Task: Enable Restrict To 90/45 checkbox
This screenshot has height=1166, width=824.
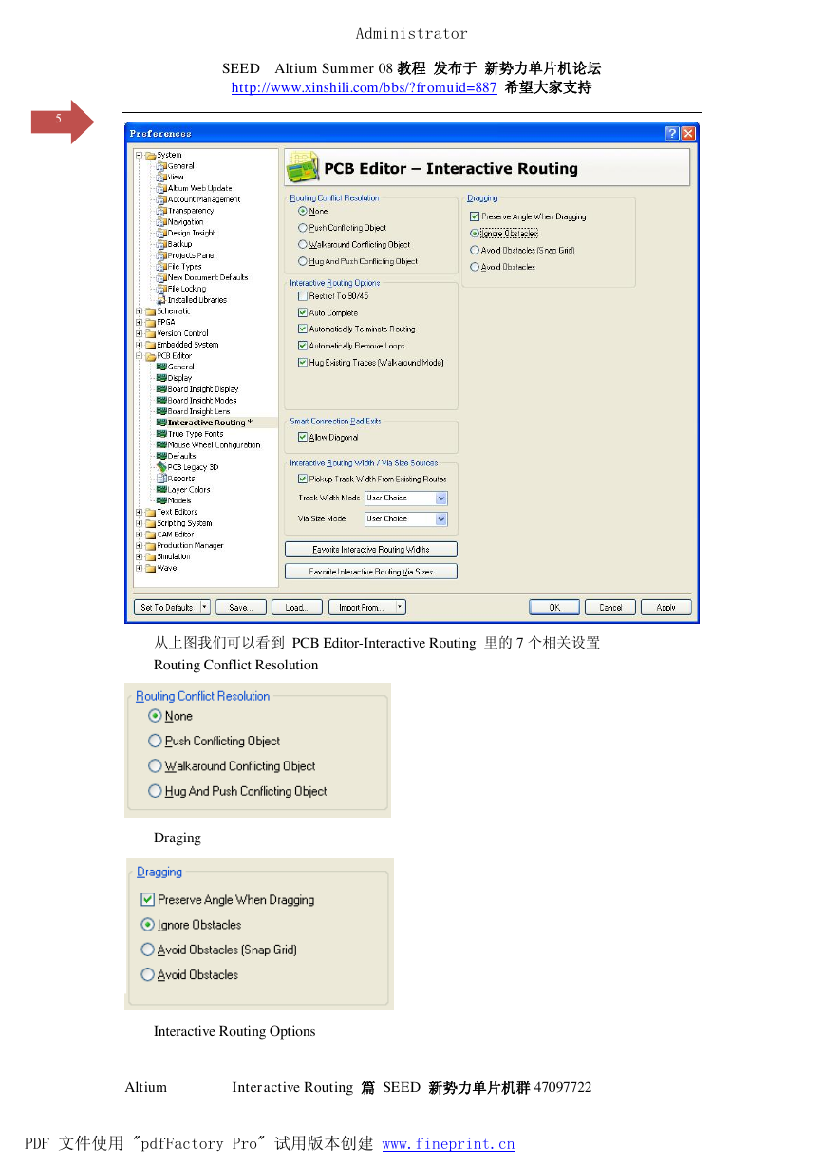Action: (303, 296)
